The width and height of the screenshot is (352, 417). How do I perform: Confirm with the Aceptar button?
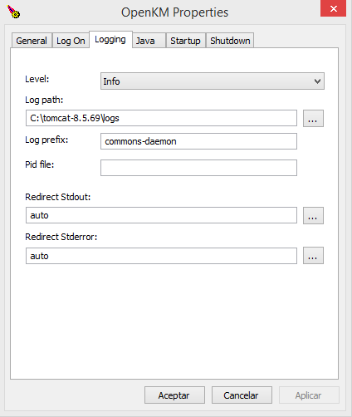[x=174, y=395]
